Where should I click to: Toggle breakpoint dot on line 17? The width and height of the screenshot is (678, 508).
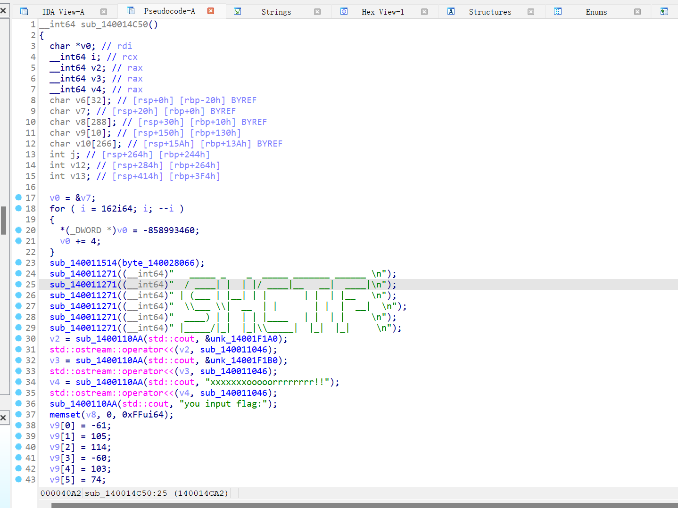tap(19, 197)
